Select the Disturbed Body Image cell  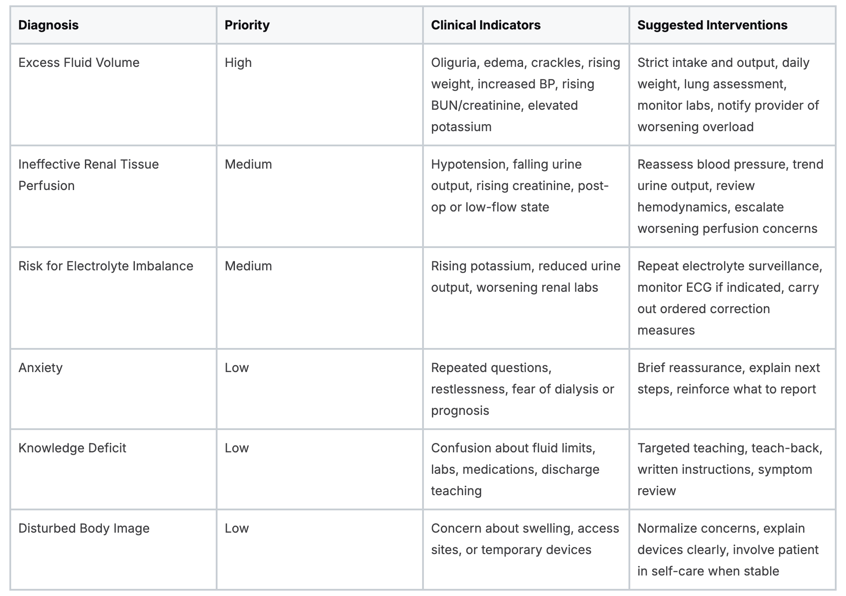pyautogui.click(x=113, y=550)
